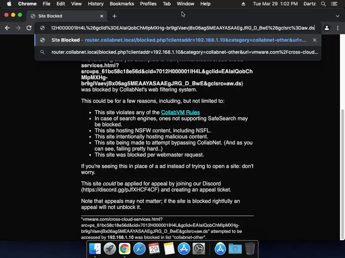The width and height of the screenshot is (345, 258).
Task: Open the Apple menu
Action: coord(9,4)
